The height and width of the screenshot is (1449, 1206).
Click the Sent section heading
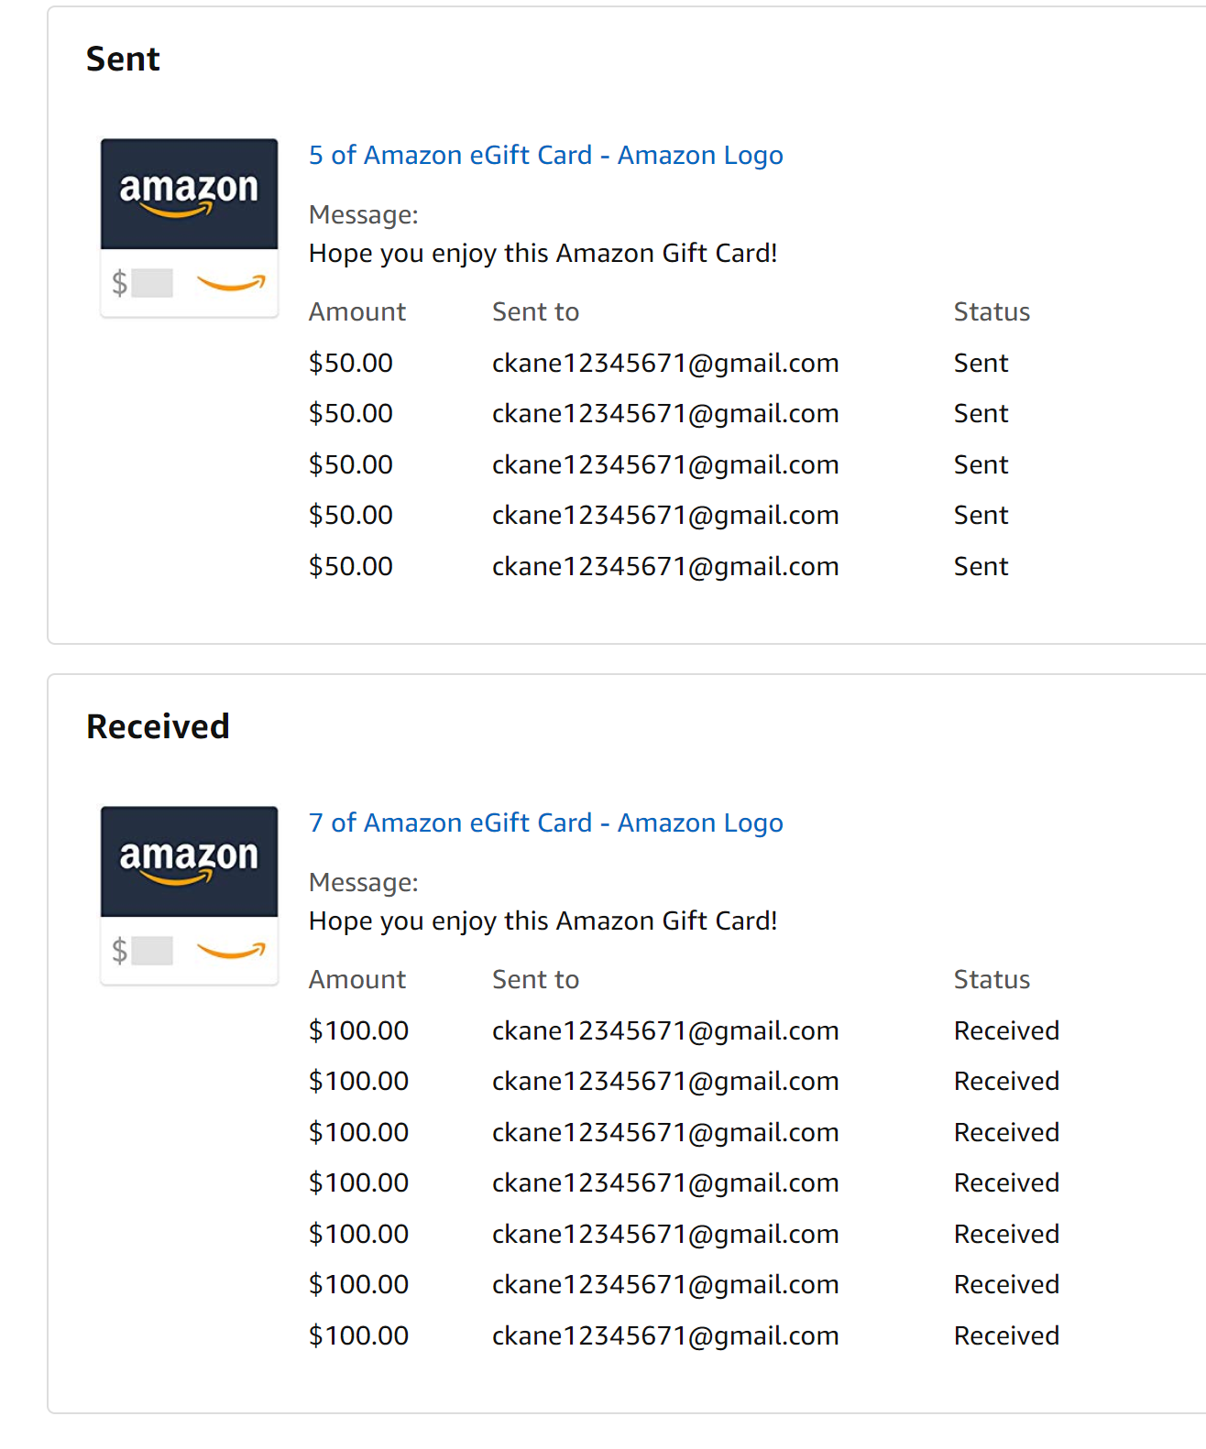pos(123,60)
